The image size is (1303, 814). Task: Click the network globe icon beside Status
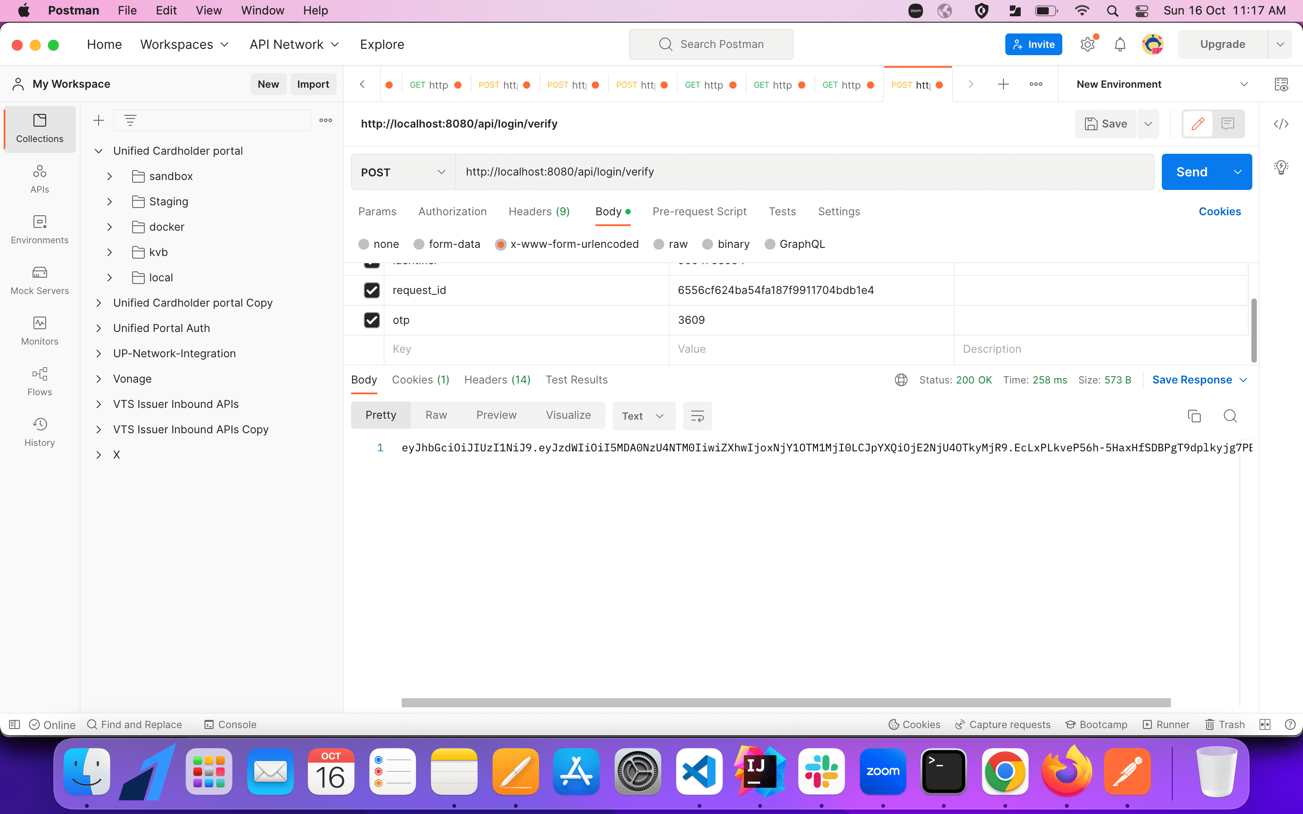point(901,380)
